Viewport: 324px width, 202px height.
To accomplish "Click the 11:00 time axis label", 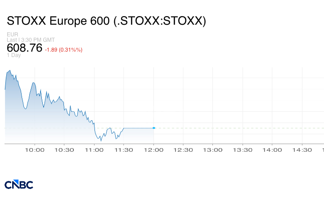I will (94, 150).
